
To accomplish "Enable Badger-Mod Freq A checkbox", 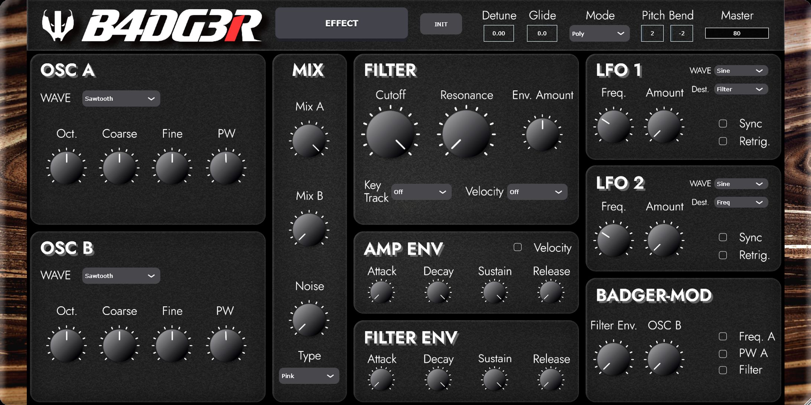I will click(x=723, y=336).
